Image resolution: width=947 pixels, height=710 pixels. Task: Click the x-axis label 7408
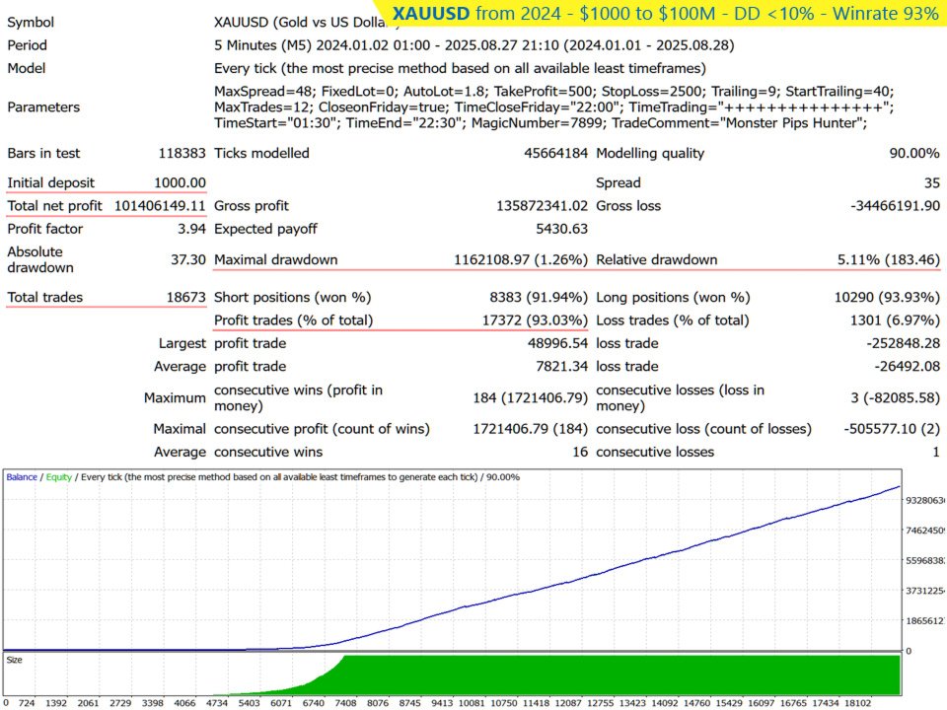pos(345,703)
